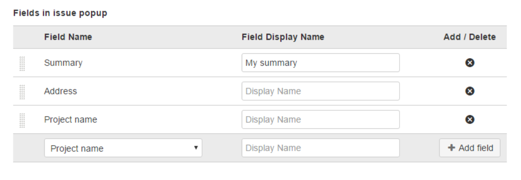The image size is (521, 180).
Task: Focus Display Name input in the add-field row
Action: [320, 148]
